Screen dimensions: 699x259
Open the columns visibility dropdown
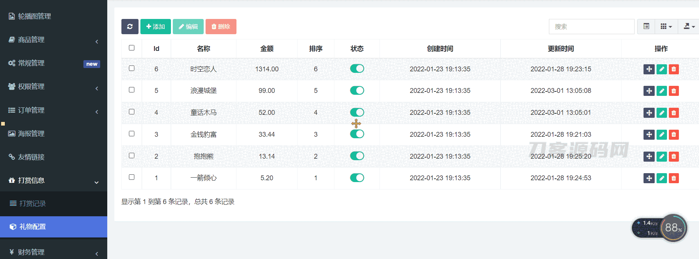[666, 26]
